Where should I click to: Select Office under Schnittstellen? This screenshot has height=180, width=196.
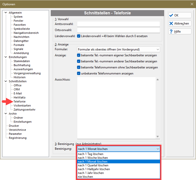tap(17, 85)
